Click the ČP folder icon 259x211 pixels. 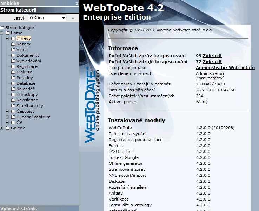[13, 122]
